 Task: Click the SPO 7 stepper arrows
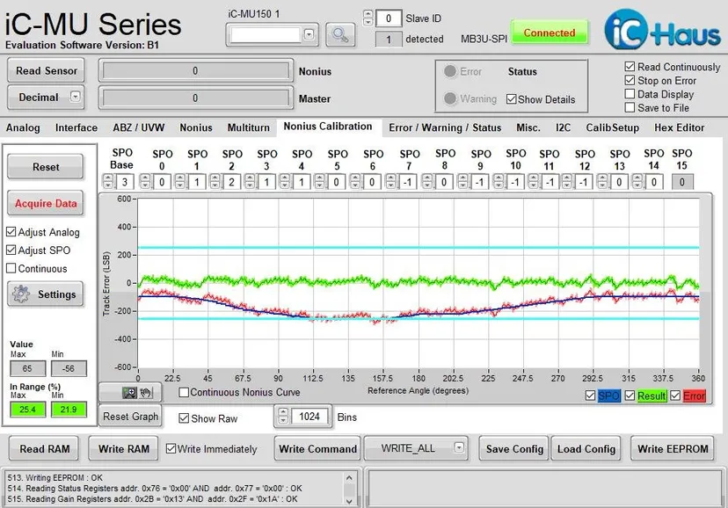coord(390,182)
